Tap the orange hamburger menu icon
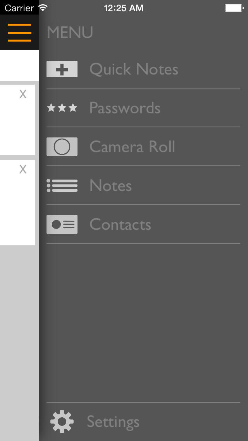248x441 pixels. tap(19, 33)
